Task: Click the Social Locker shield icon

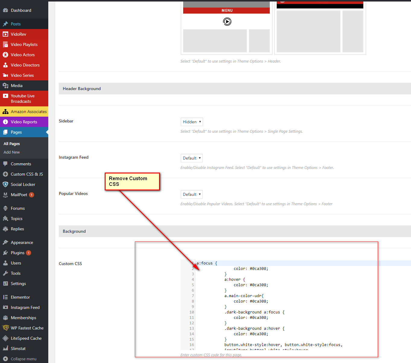Action: (5, 184)
